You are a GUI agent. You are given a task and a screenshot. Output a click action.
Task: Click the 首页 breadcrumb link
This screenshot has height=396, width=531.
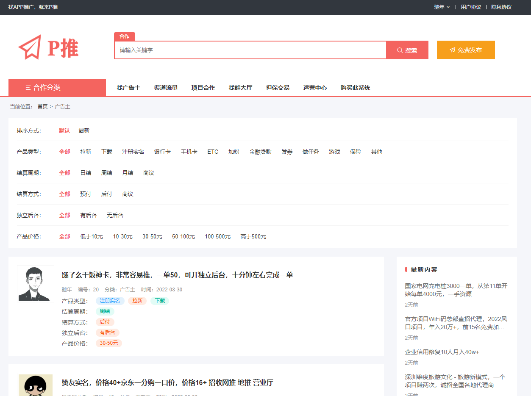(x=42, y=107)
